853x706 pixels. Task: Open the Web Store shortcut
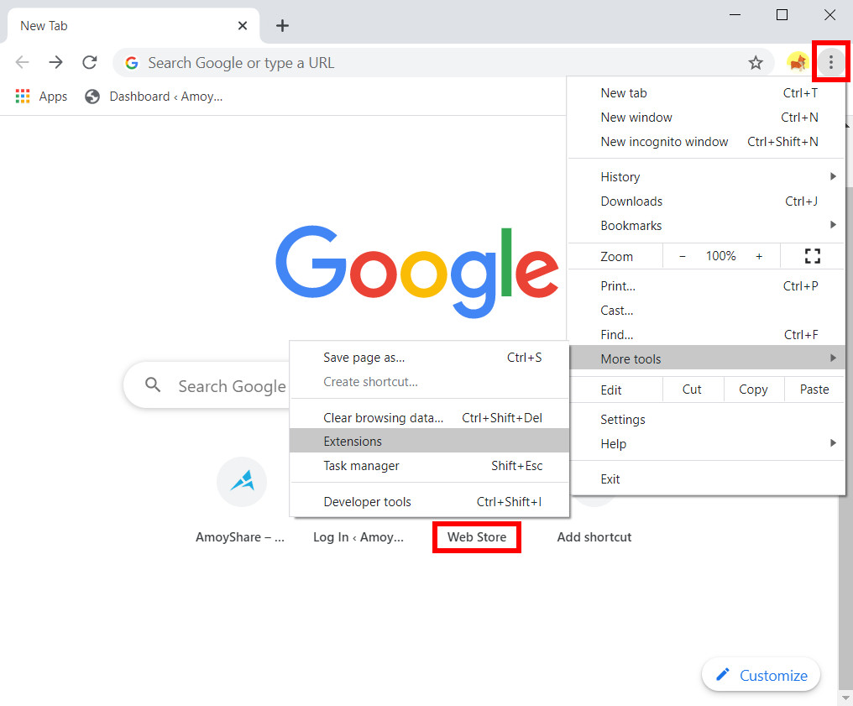click(x=477, y=536)
